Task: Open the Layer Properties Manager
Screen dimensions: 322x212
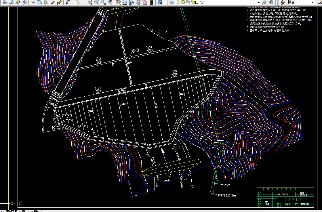Action: click(x=172, y=2)
